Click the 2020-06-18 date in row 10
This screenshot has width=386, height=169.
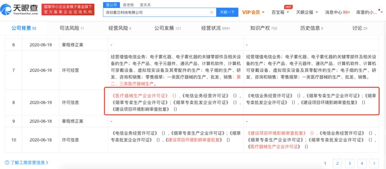click(x=41, y=140)
